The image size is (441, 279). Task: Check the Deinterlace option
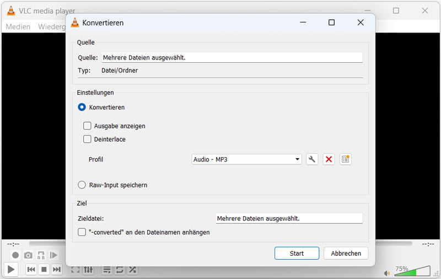[87, 139]
